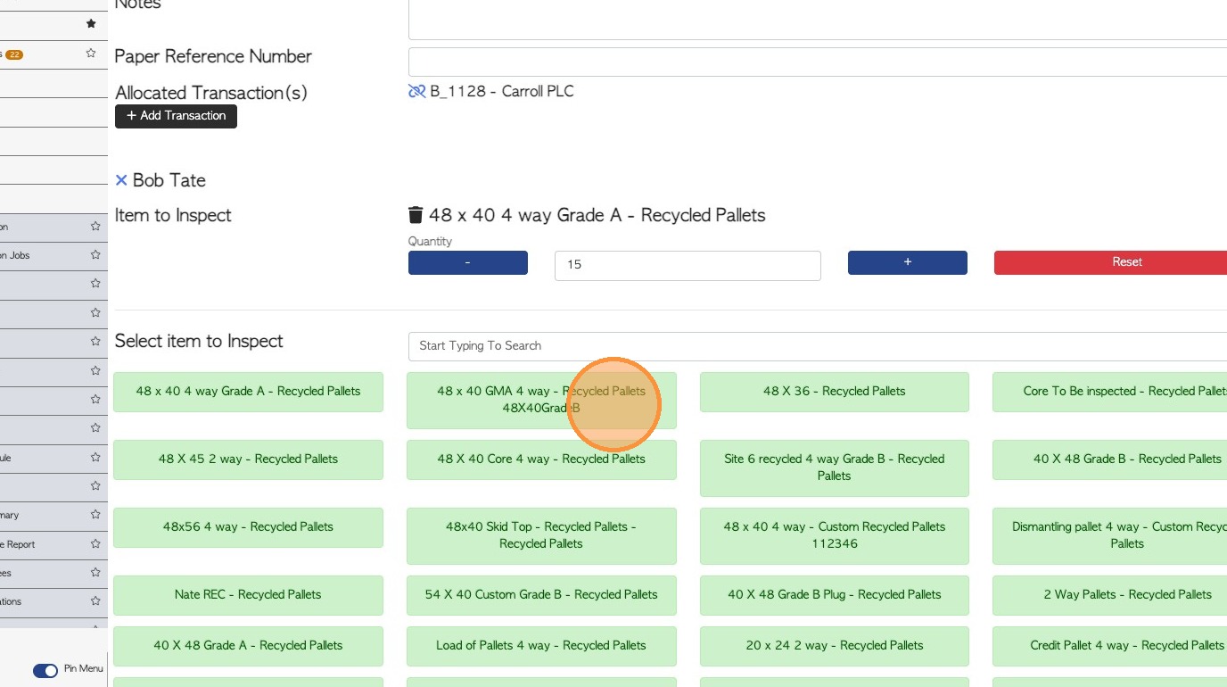Screen dimensions: 1227x687
Task: Choose 48 X 40 Core 4 way item
Action: tap(541, 459)
